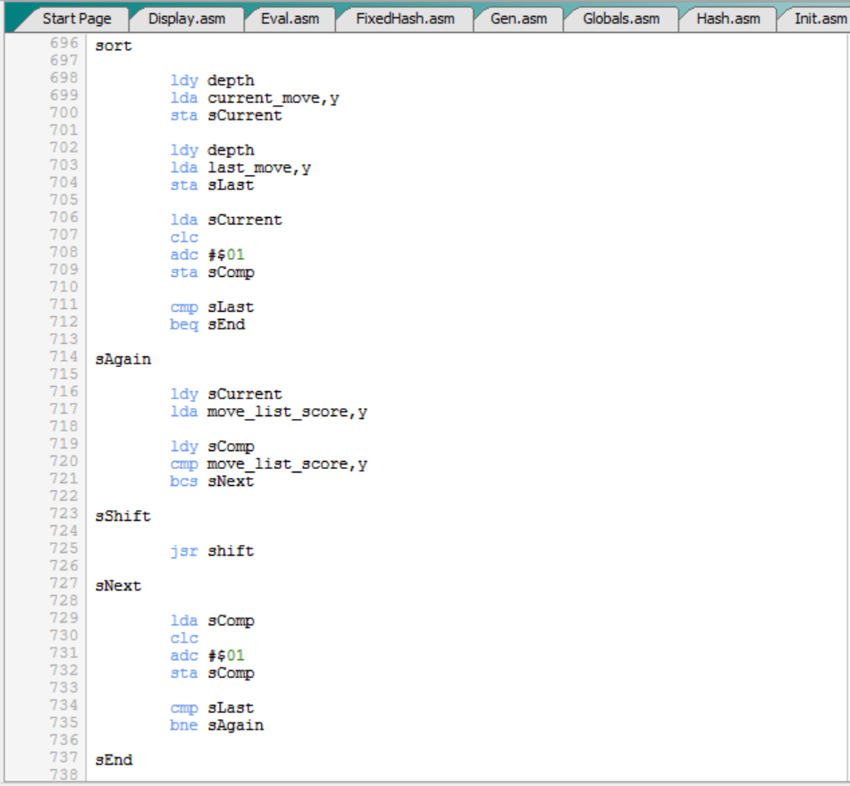Click 'sta sCurrent' on line 700
The image size is (850, 786).
(x=226, y=115)
